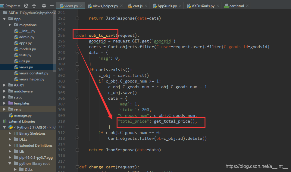Click the cart.js file icon in tab

(x=130, y=6)
